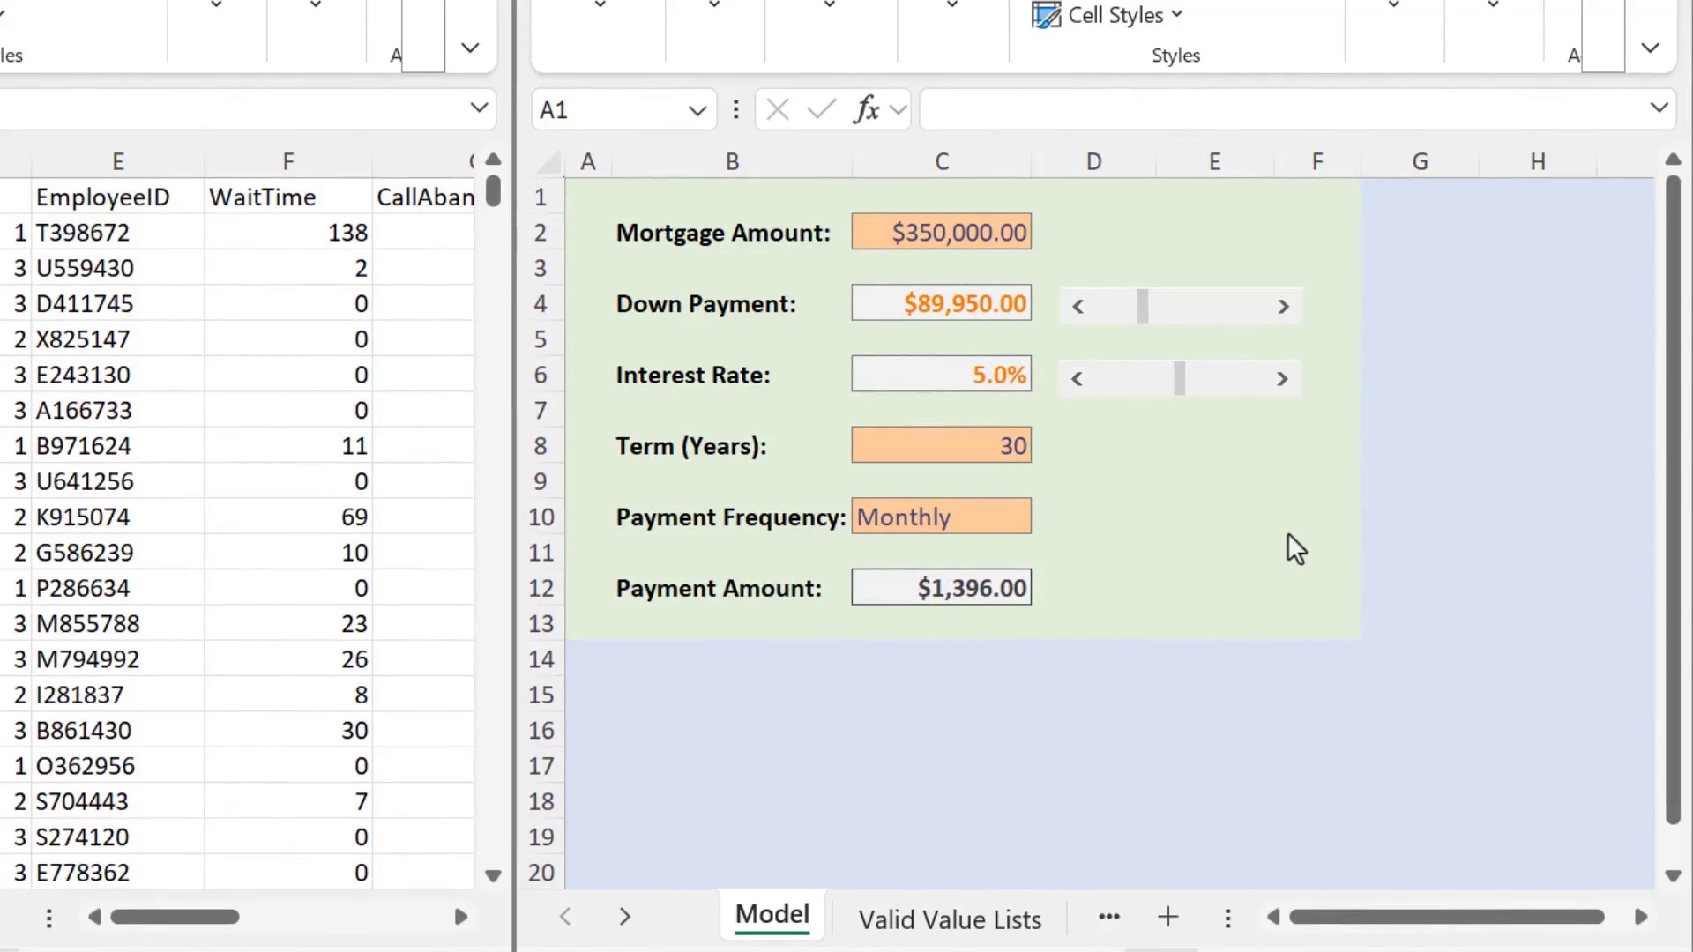This screenshot has width=1693, height=952.
Task: Click the sheet navigation back arrow
Action: (565, 917)
